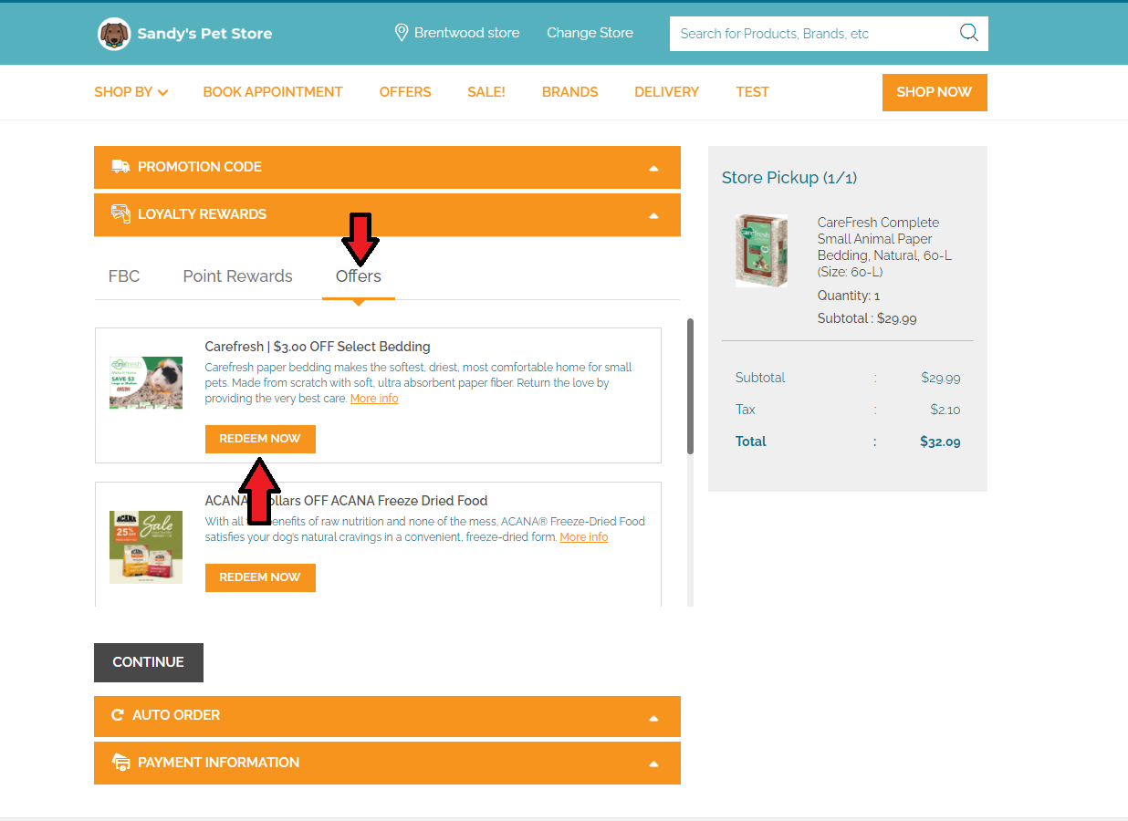
Task: Collapse the Promotion Code section arrow
Action: click(x=653, y=168)
